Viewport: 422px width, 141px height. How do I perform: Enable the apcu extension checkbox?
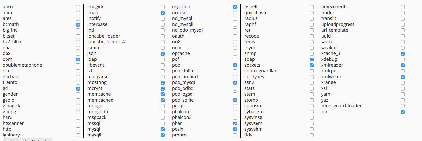78,7
